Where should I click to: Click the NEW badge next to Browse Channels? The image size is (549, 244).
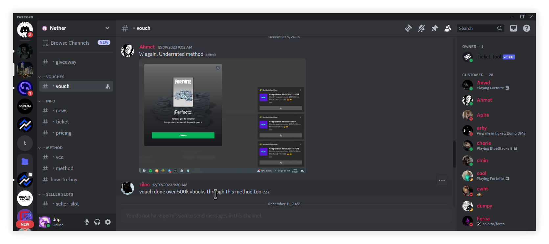[104, 42]
